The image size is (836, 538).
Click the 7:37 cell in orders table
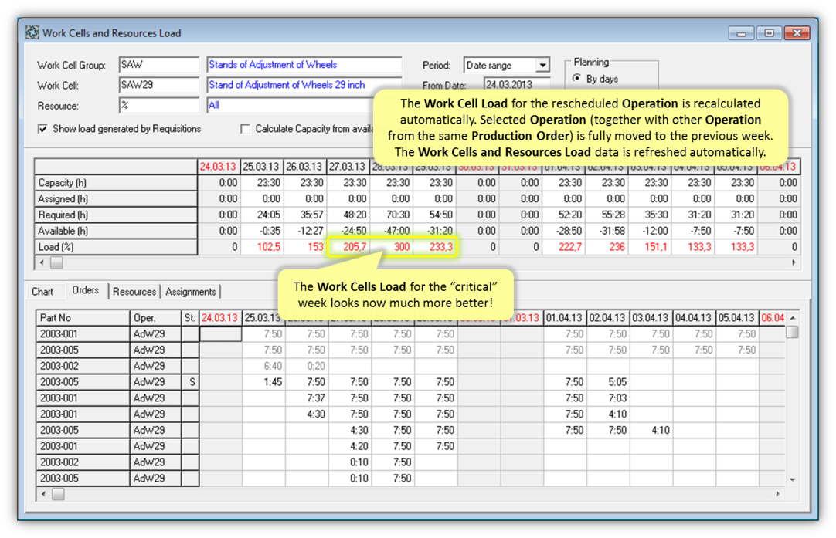[x=307, y=398]
